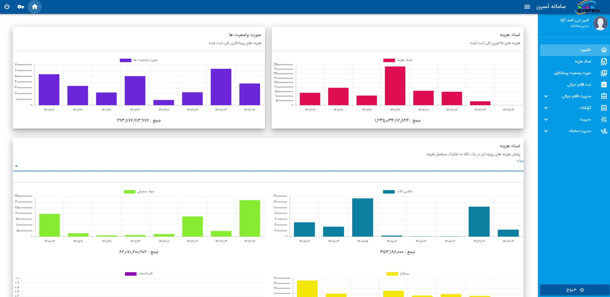Click the ۱۴۰۲/۰۳ bar in the صورت وضعیت ها chart

tap(221, 87)
